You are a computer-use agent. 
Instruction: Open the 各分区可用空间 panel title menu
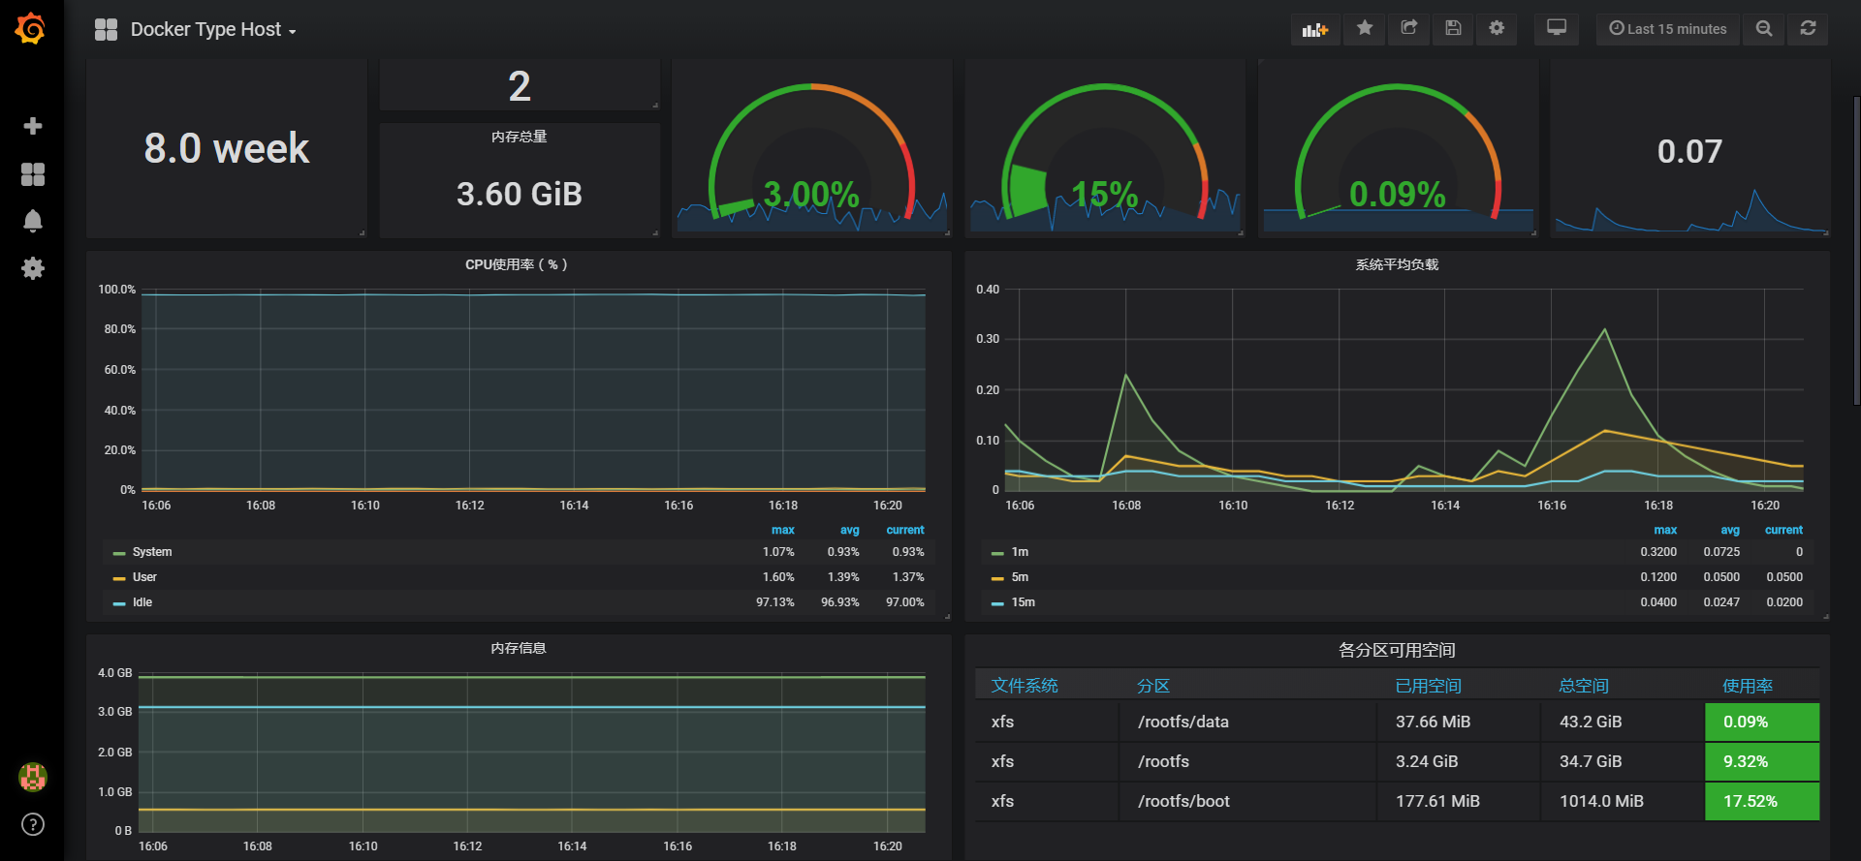[x=1397, y=650]
